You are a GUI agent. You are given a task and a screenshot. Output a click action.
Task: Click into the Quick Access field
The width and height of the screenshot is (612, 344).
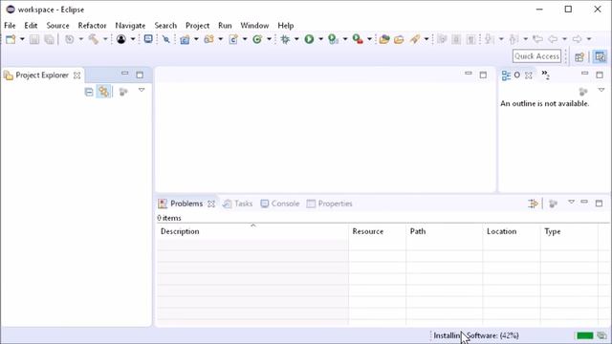536,56
